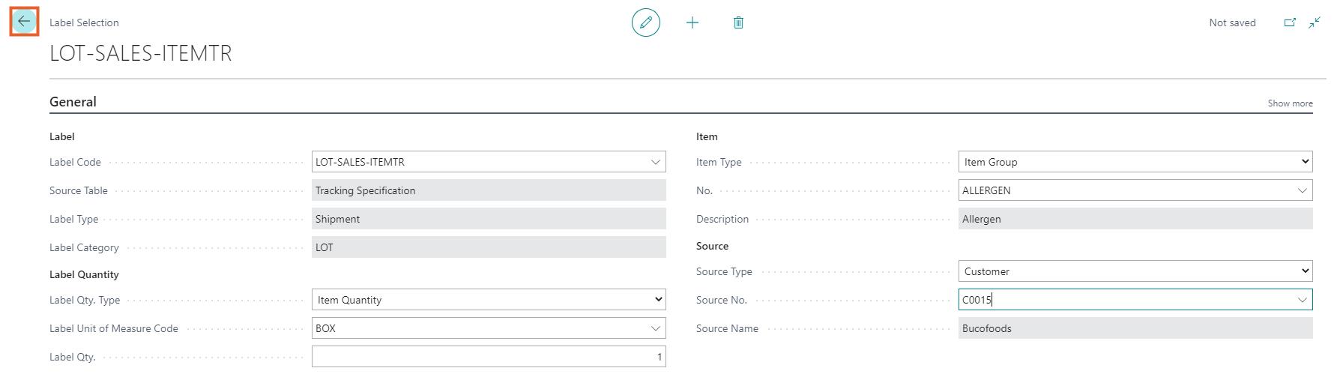The height and width of the screenshot is (383, 1337).
Task: Click the plus icon to create new
Action: point(692,22)
